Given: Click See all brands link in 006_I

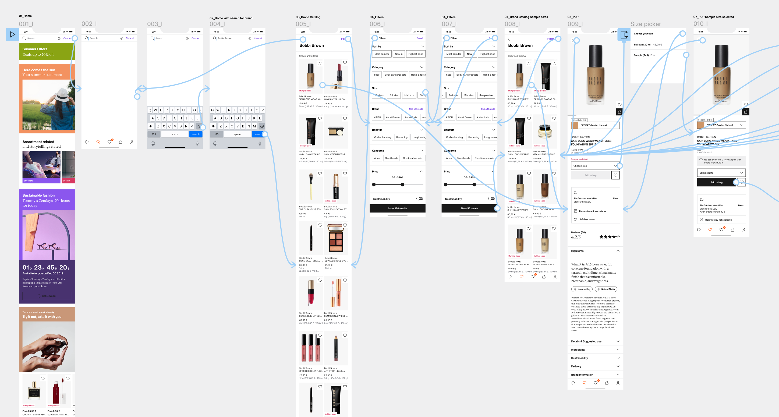Looking at the screenshot, I should pyautogui.click(x=416, y=109).
